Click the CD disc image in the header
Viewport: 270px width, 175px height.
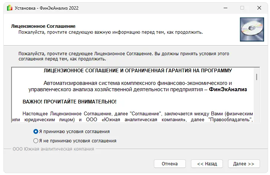(x=252, y=29)
